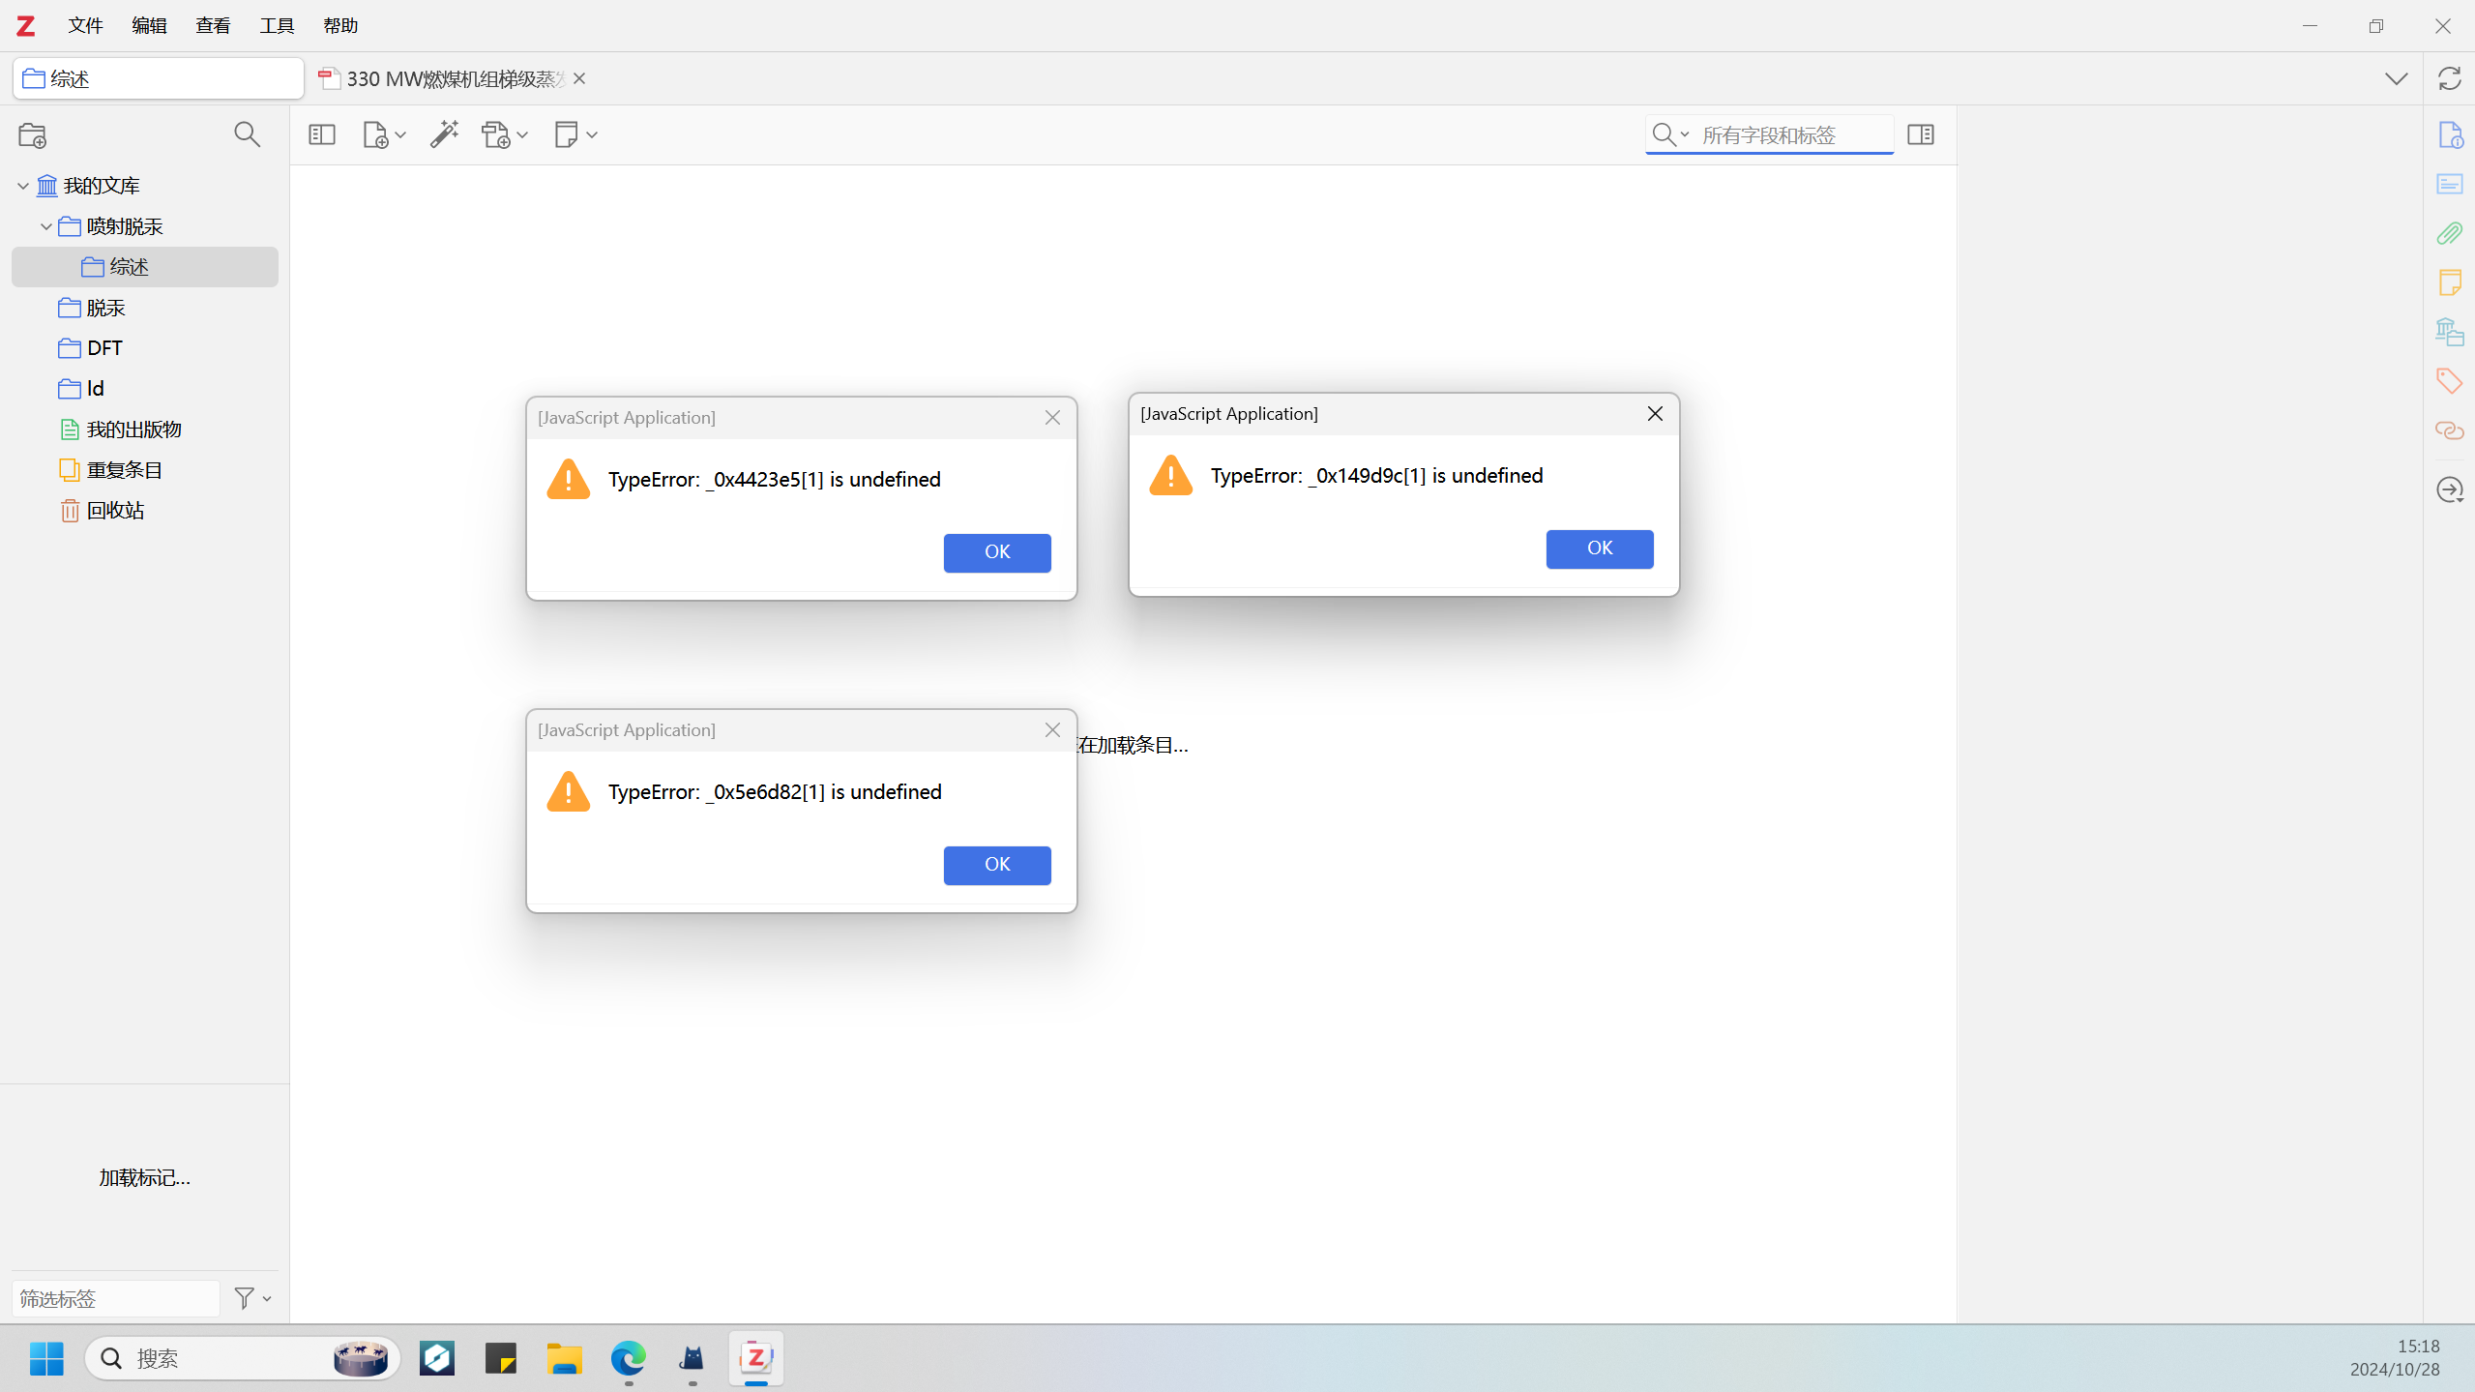Screen dimensions: 2475x1392
Task: Toggle the left collection pane
Action: pyautogui.click(x=321, y=134)
